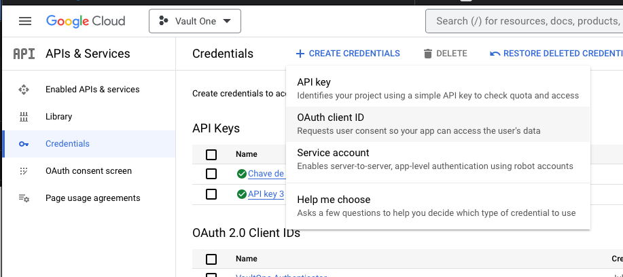623x277 pixels.
Task: Expand the Create Credentials menu
Action: [x=348, y=54]
